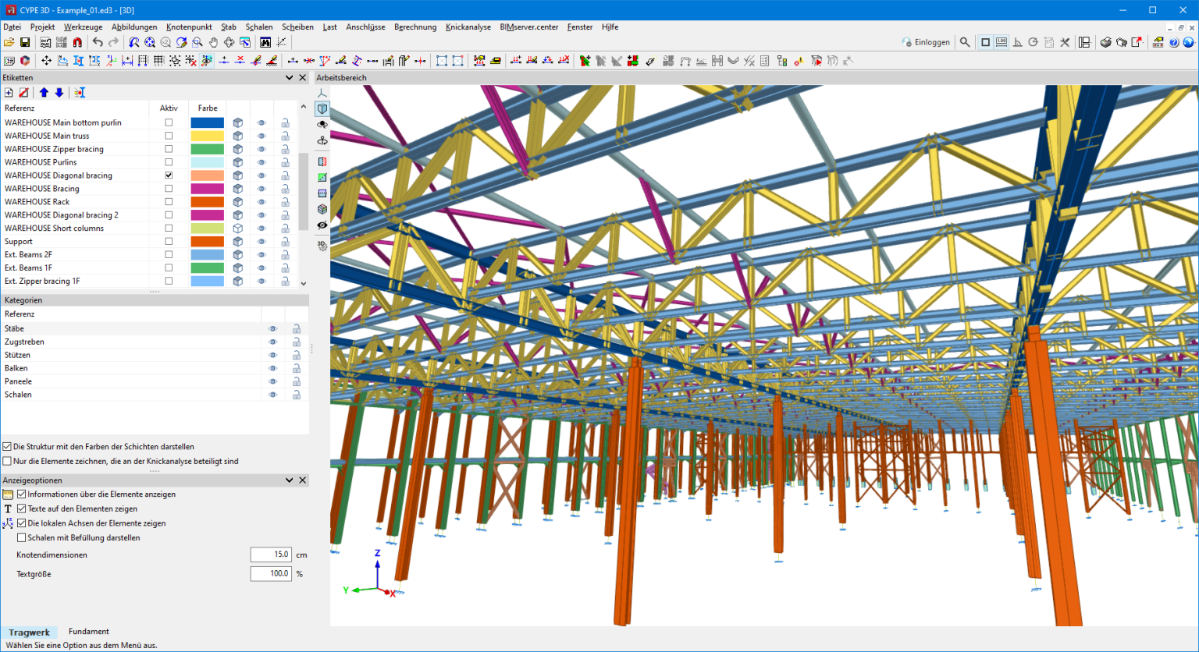Viewport: 1199px width, 652px height.
Task: Collapse the Etiketten panel with chevron
Action: coord(290,78)
